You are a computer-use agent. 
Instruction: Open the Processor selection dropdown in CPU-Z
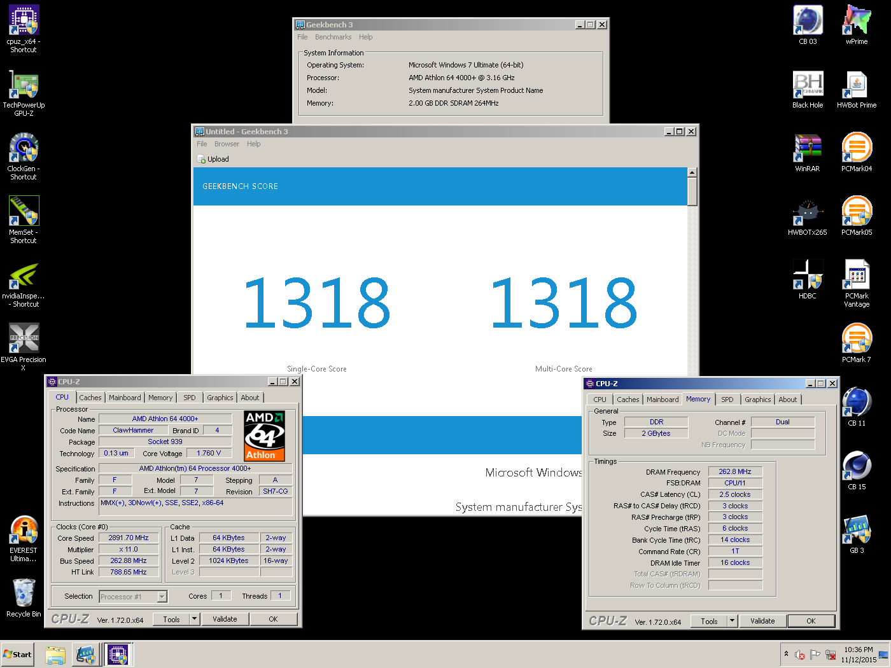(162, 597)
